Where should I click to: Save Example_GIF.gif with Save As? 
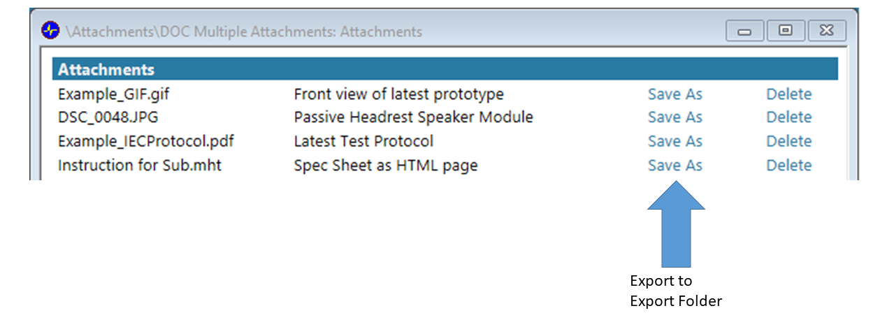point(675,94)
